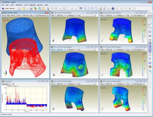Click the coordinate axes icon in right toolbar
This screenshot has height=117, width=153.
[x=150, y=13]
